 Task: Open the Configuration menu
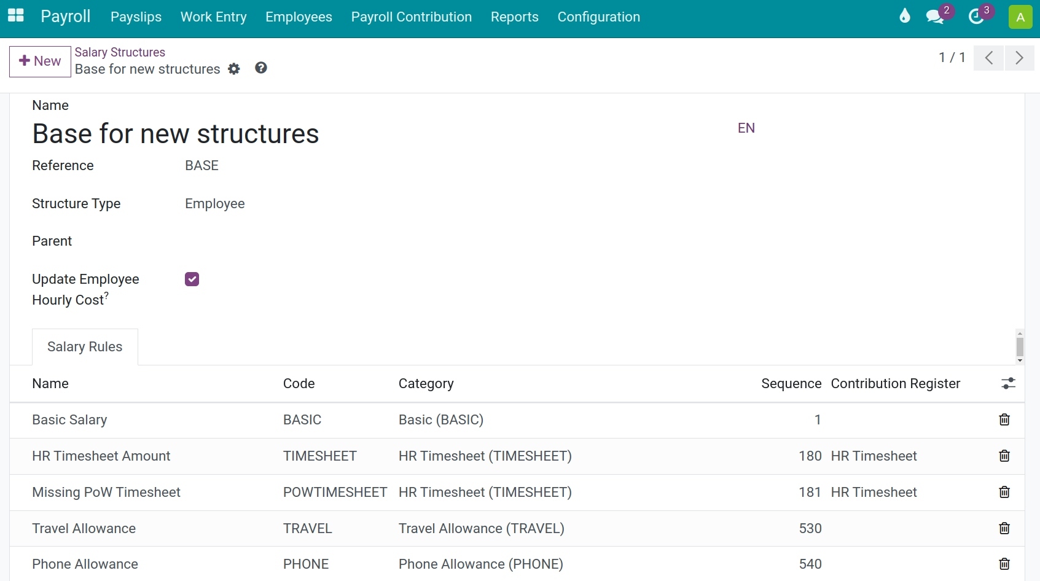[x=599, y=17]
